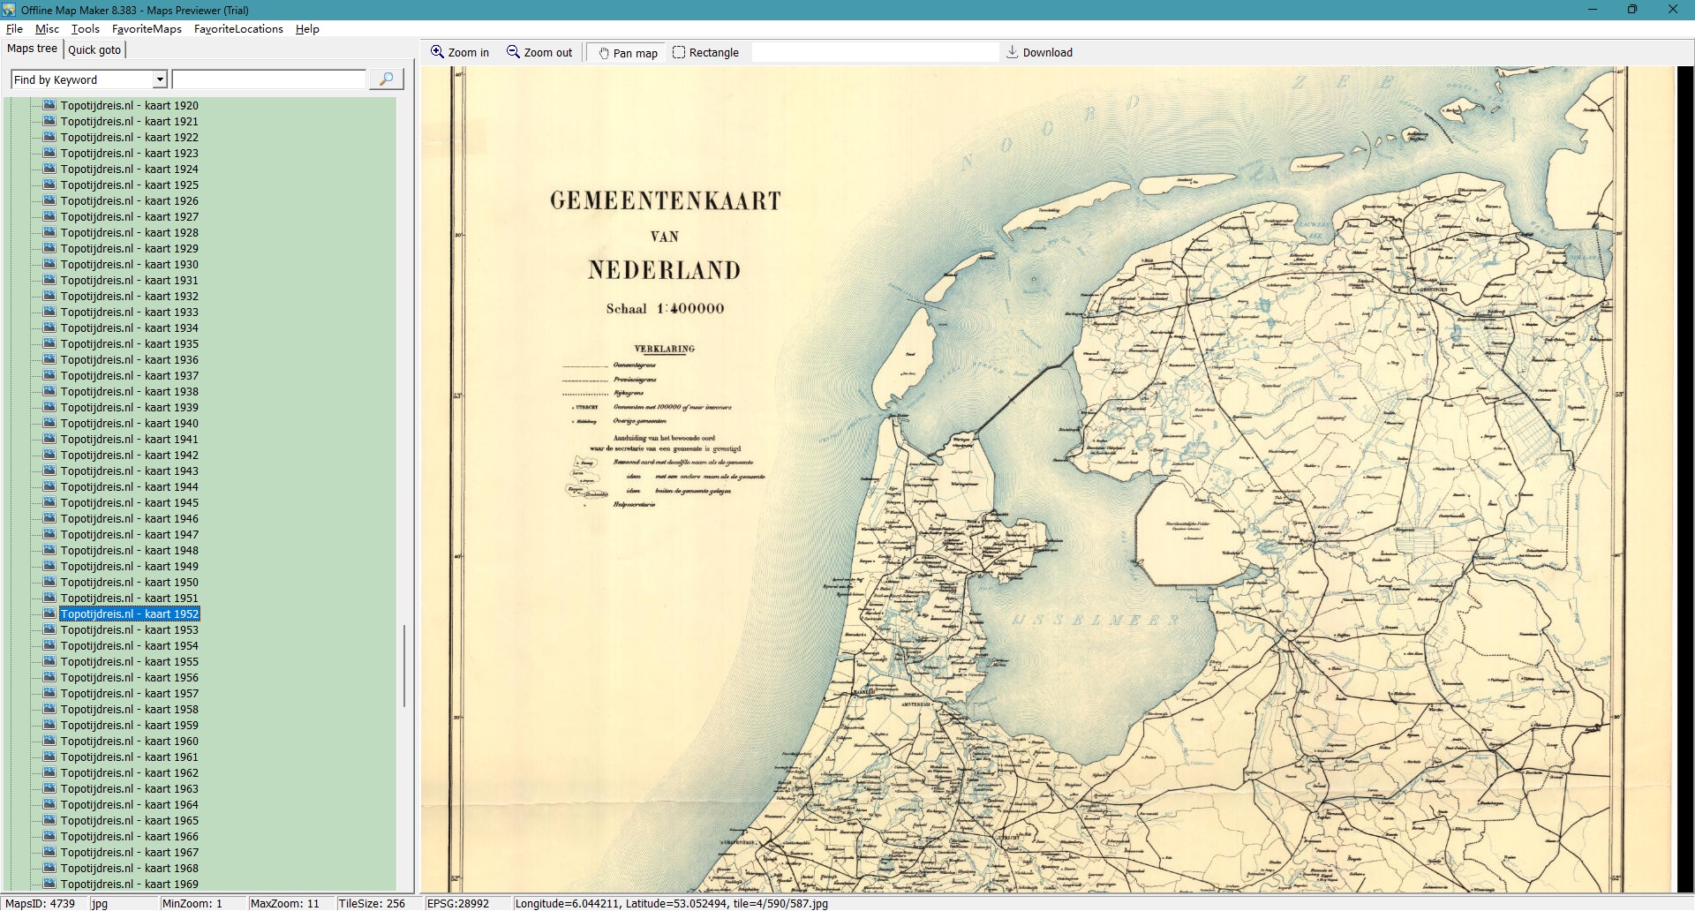Click the Download arrow icon
1695x911 pixels.
click(1013, 52)
